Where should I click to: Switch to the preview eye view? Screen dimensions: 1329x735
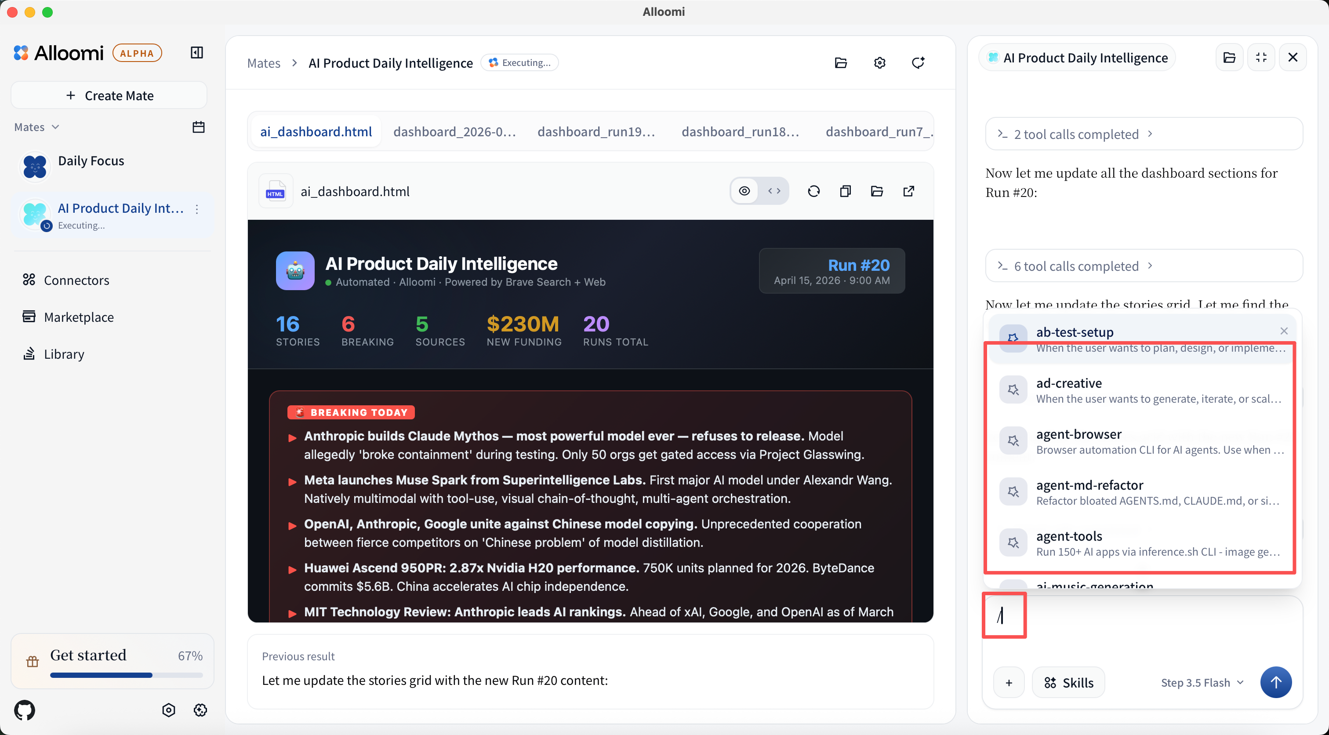[x=744, y=191]
